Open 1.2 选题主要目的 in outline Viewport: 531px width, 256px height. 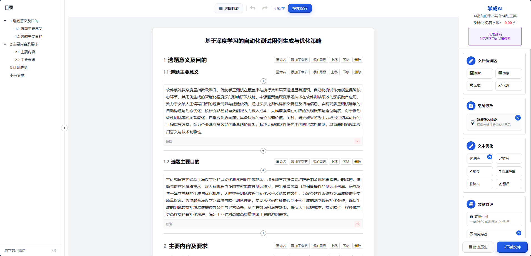[29, 36]
